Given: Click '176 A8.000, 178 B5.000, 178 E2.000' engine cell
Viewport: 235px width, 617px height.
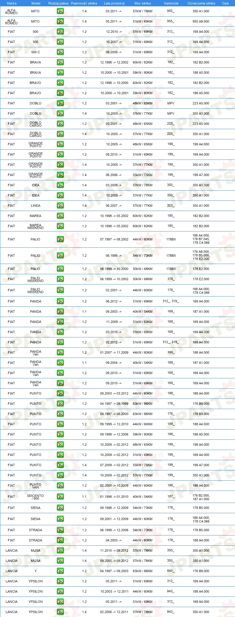Looking at the screenshot, I should [201, 255].
